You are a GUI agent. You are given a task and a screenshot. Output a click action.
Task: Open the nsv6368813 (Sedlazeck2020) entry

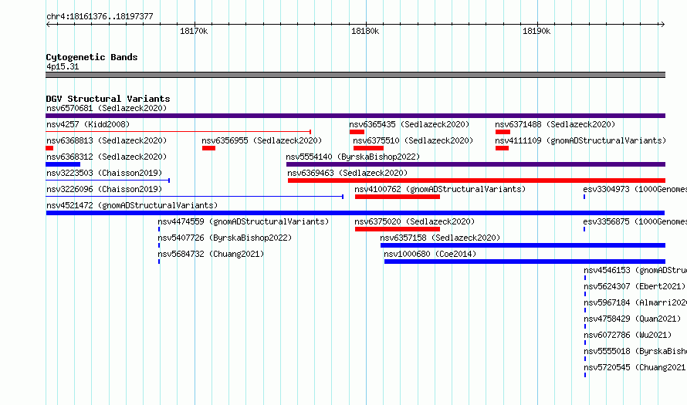click(x=107, y=140)
